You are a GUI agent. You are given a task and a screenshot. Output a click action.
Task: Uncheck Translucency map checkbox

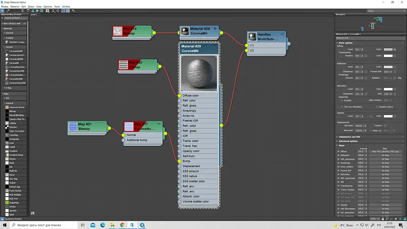coord(338,186)
